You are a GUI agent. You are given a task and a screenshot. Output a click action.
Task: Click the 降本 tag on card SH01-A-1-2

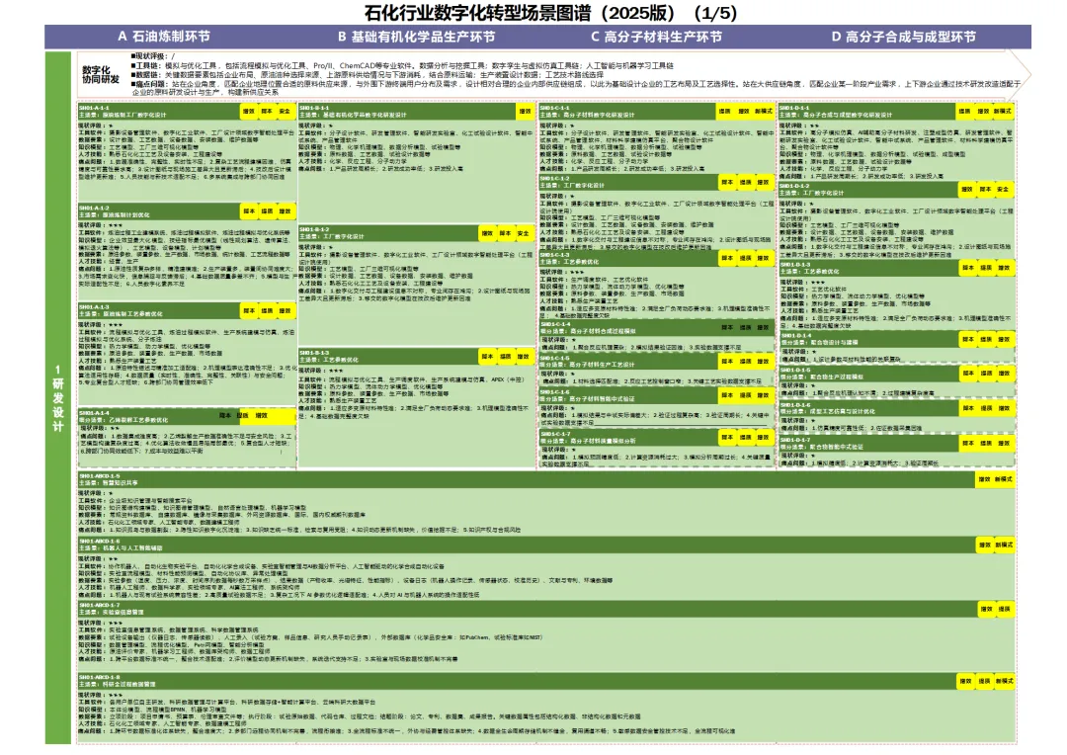tap(249, 211)
